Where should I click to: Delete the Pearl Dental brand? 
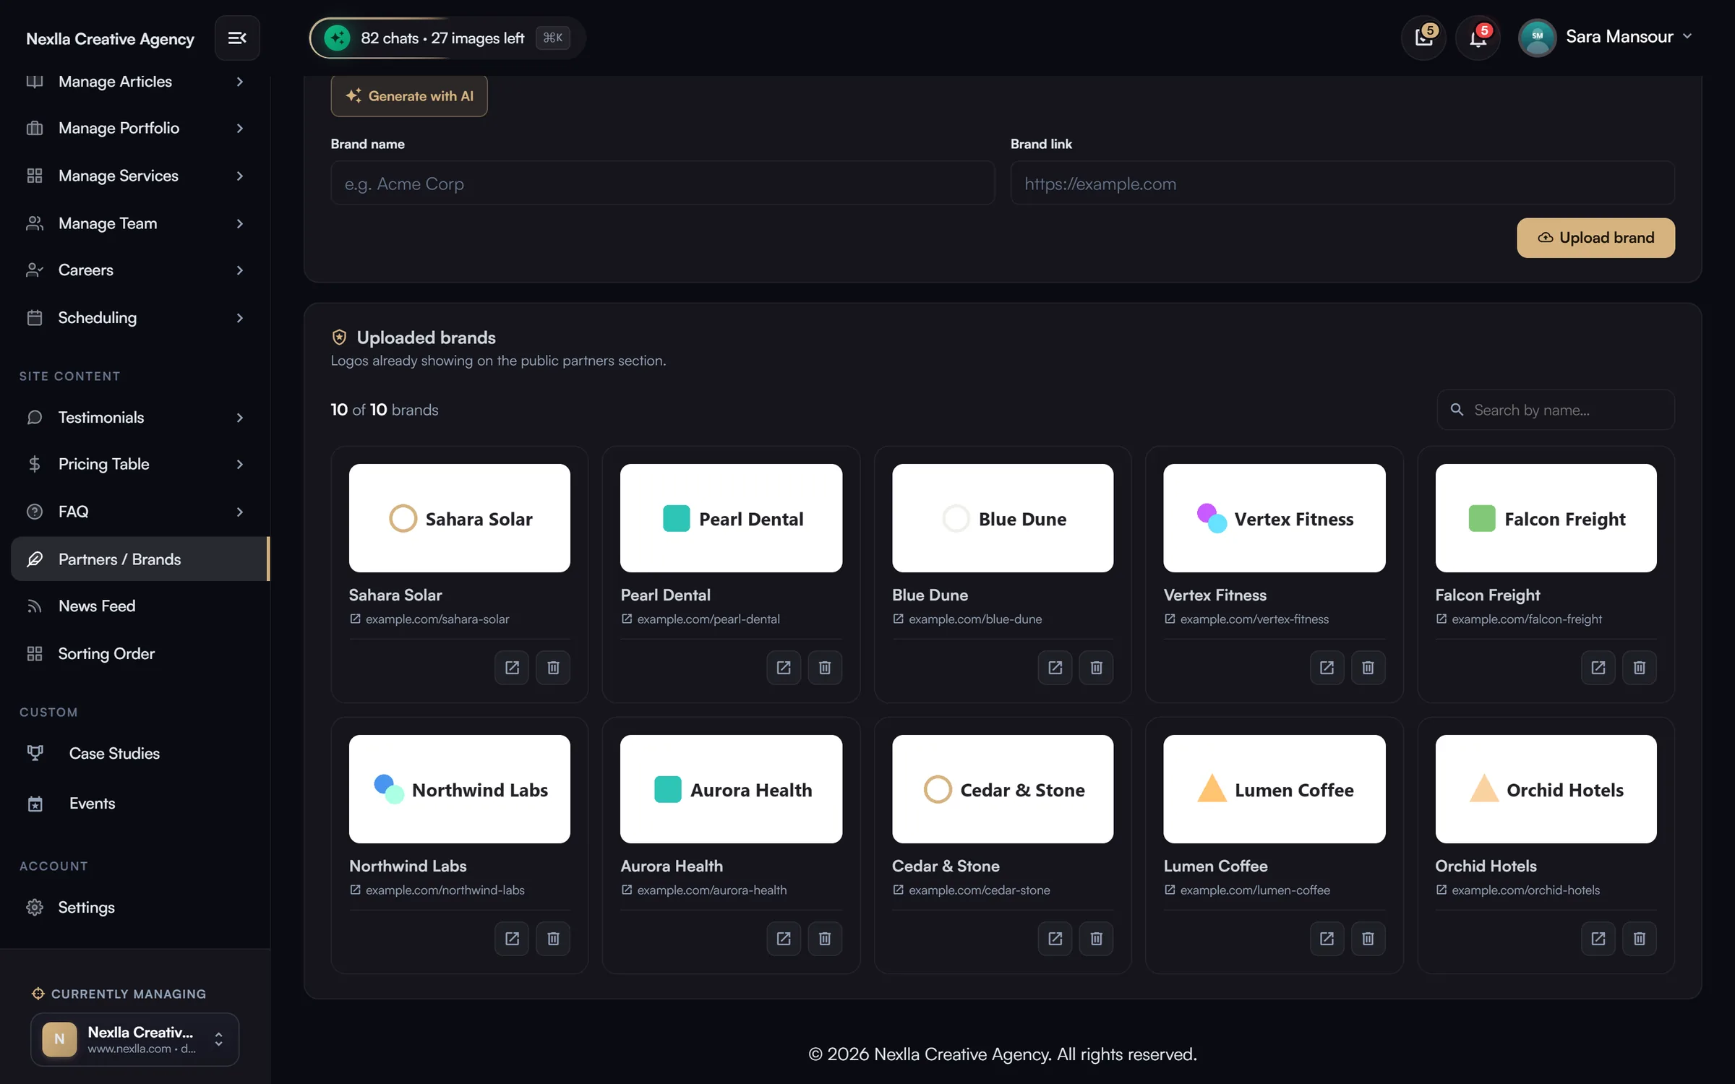click(x=825, y=667)
